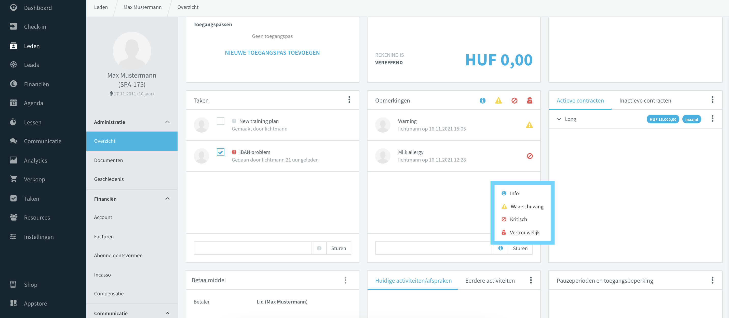Click the HUF 15.000,00 contract badge

point(663,119)
